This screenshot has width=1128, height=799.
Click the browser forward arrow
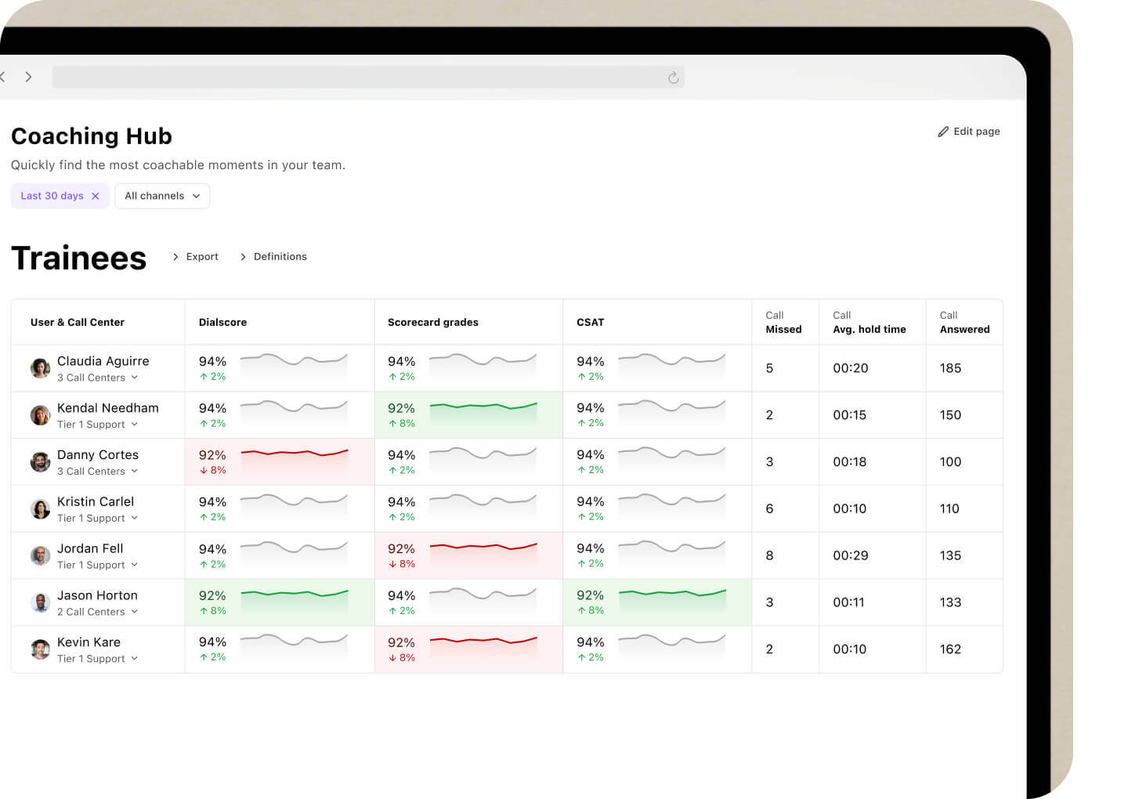pyautogui.click(x=28, y=77)
